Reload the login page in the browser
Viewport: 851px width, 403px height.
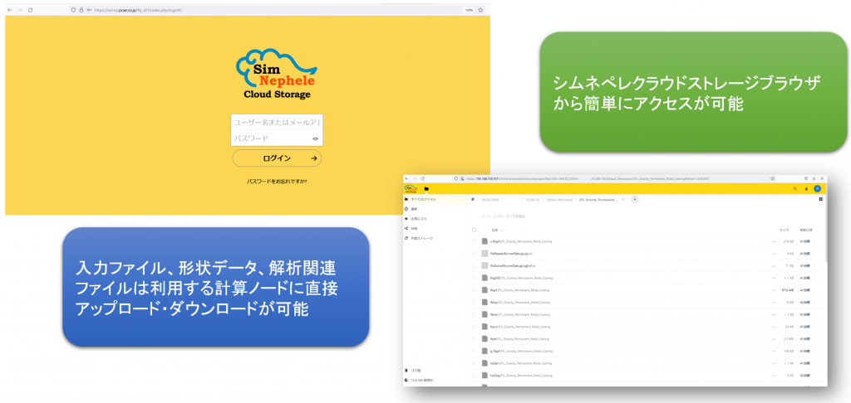[x=31, y=10]
